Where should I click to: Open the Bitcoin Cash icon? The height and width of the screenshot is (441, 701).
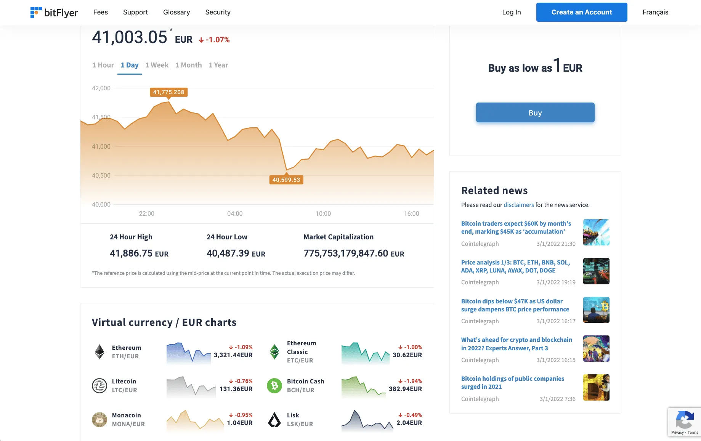click(274, 386)
